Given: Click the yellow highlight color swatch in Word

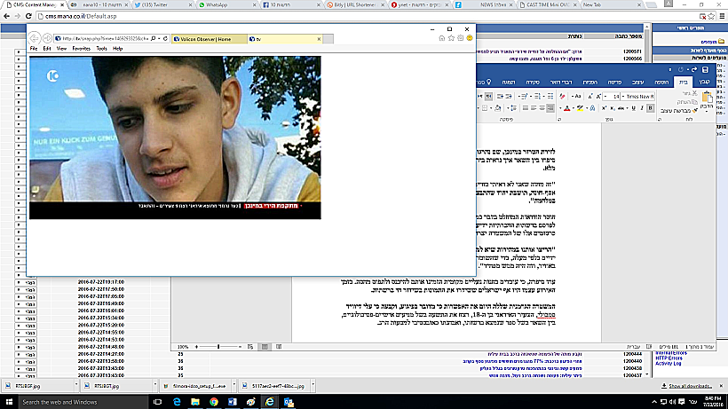Looking at the screenshot, I should [x=580, y=108].
